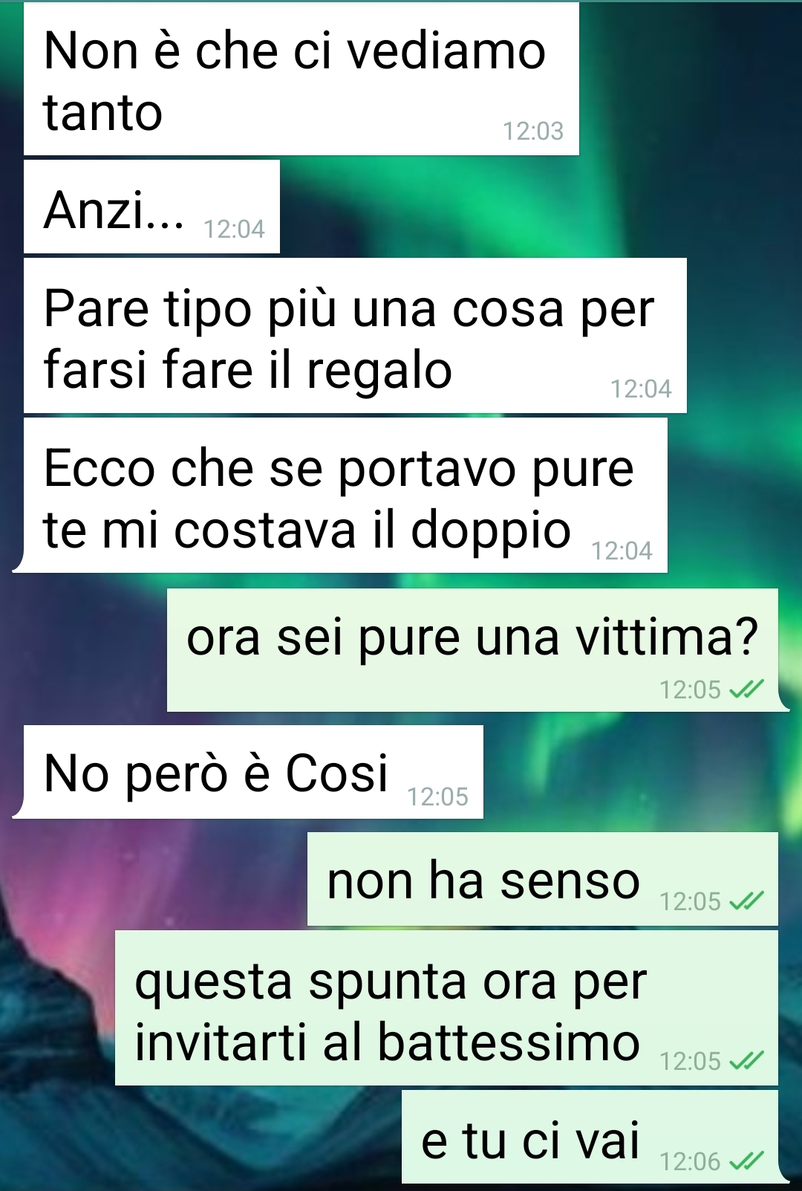Click the timestamp on the 'farsi fare il regalo' message

pos(641,389)
